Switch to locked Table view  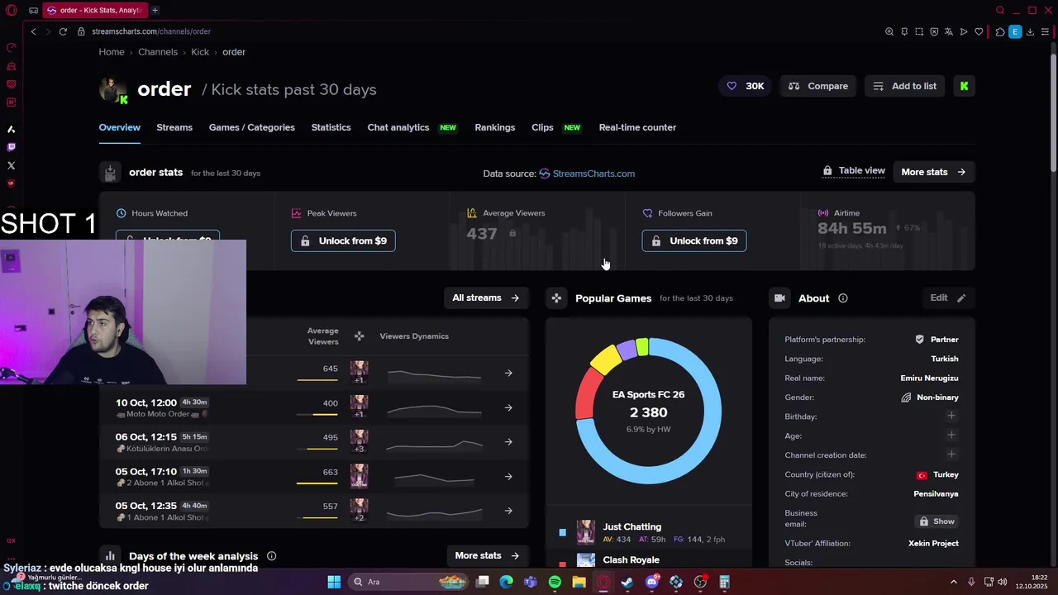pos(854,171)
